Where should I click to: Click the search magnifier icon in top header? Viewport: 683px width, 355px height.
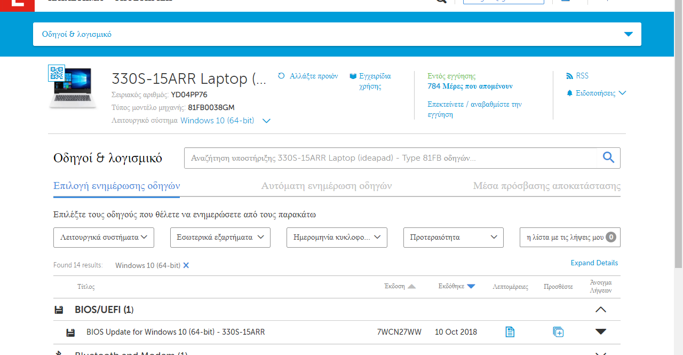(441, 2)
